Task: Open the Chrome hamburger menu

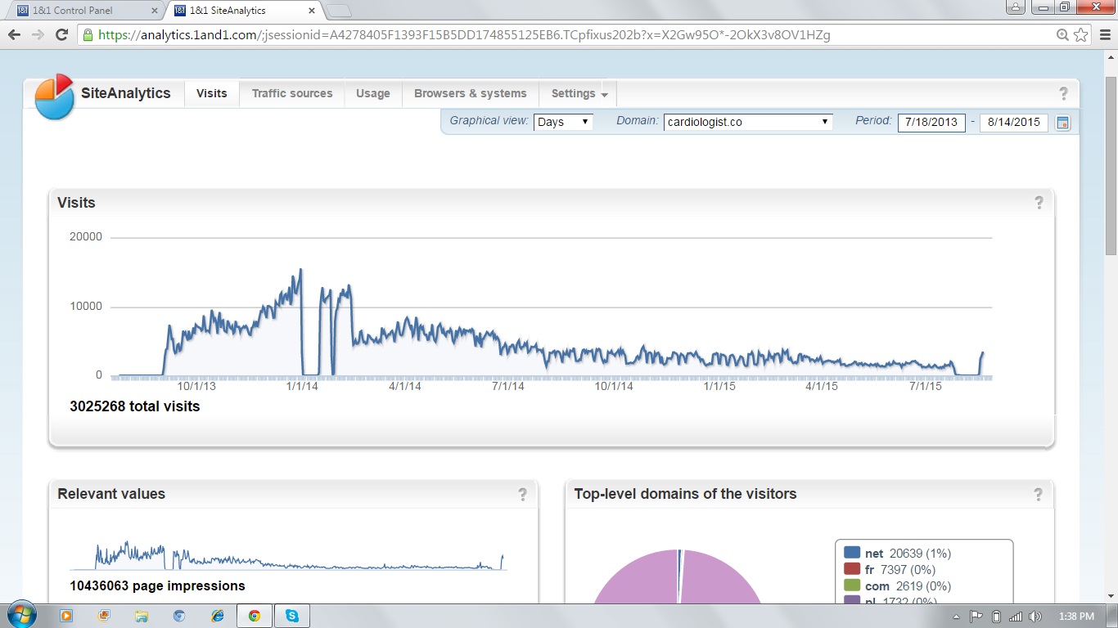Action: click(x=1105, y=34)
